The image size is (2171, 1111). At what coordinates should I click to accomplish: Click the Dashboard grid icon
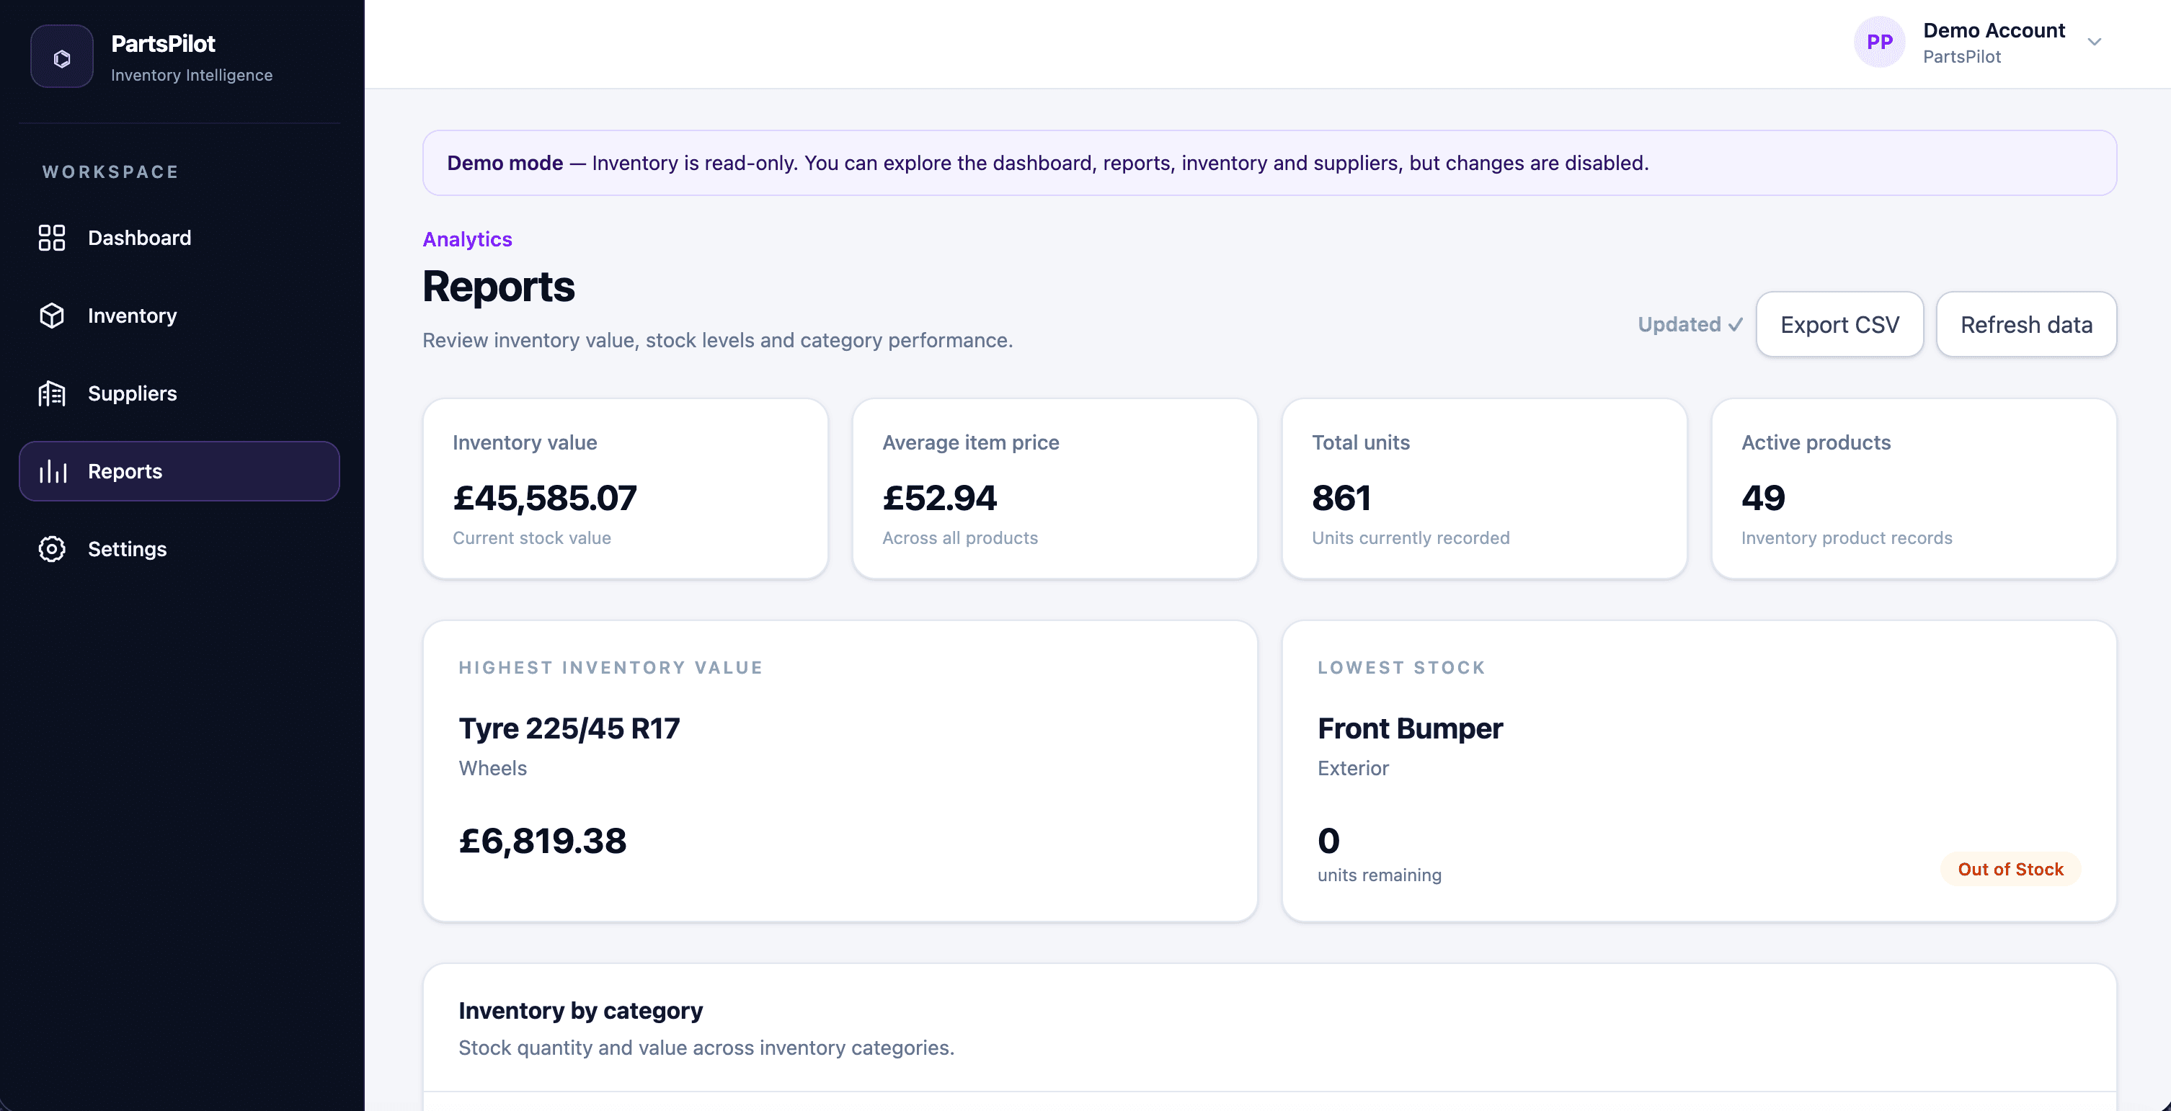[x=52, y=238]
